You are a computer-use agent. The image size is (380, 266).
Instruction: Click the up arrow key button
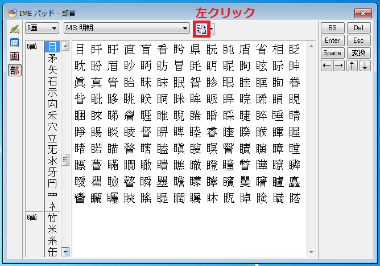pos(352,66)
